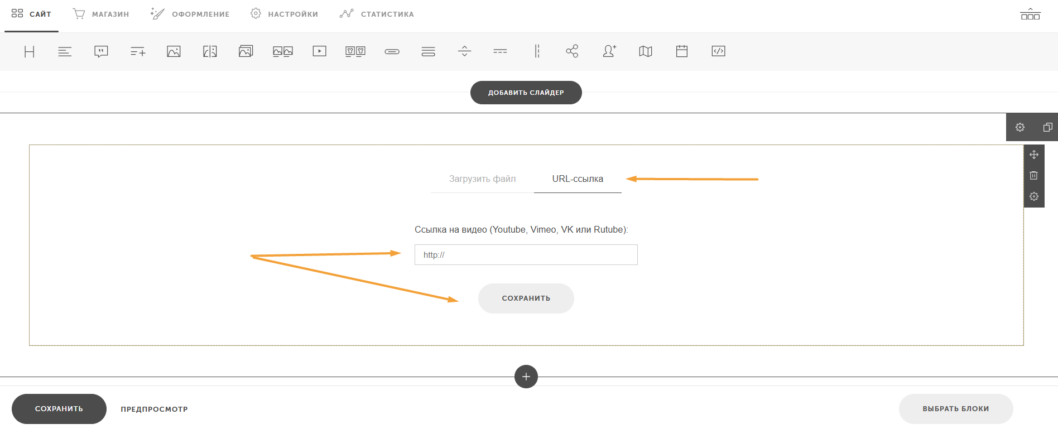This screenshot has height=448, width=1058.
Task: Insert an image block icon
Action: 174,51
